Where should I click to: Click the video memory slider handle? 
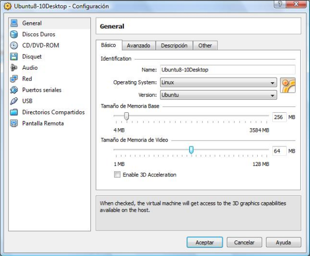pos(191,150)
